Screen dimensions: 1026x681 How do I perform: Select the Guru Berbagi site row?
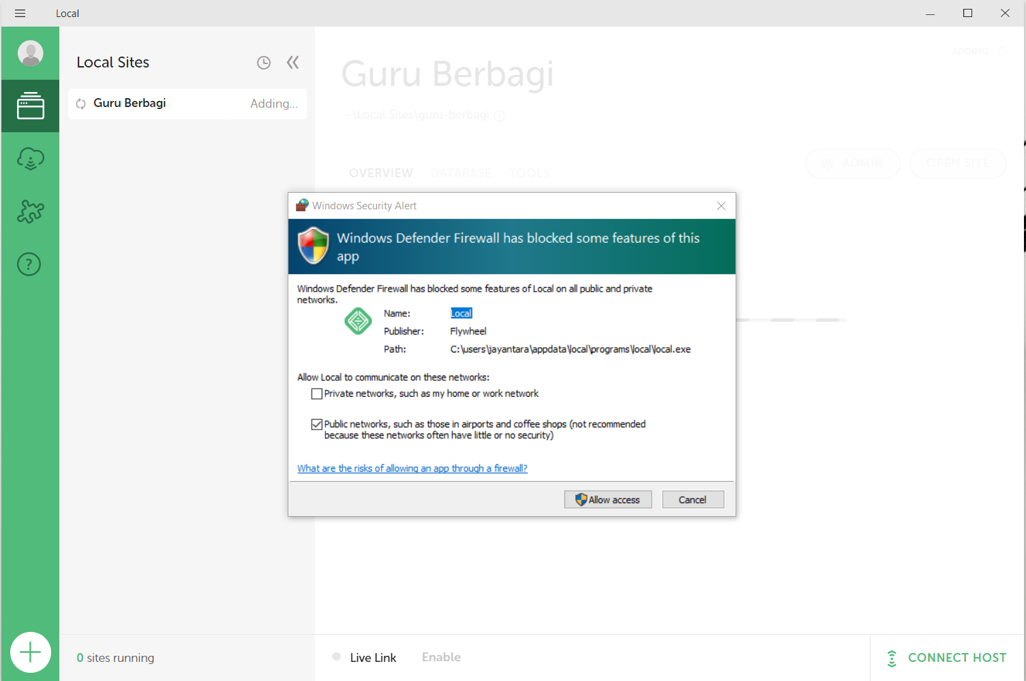[x=187, y=104]
